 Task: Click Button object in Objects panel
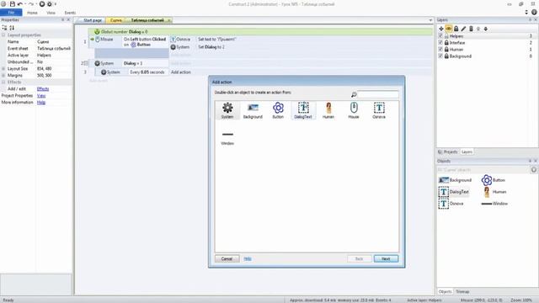tap(494, 180)
